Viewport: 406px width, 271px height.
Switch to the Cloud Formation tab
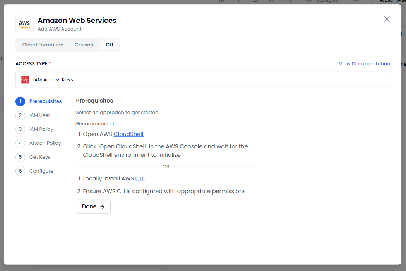43,45
